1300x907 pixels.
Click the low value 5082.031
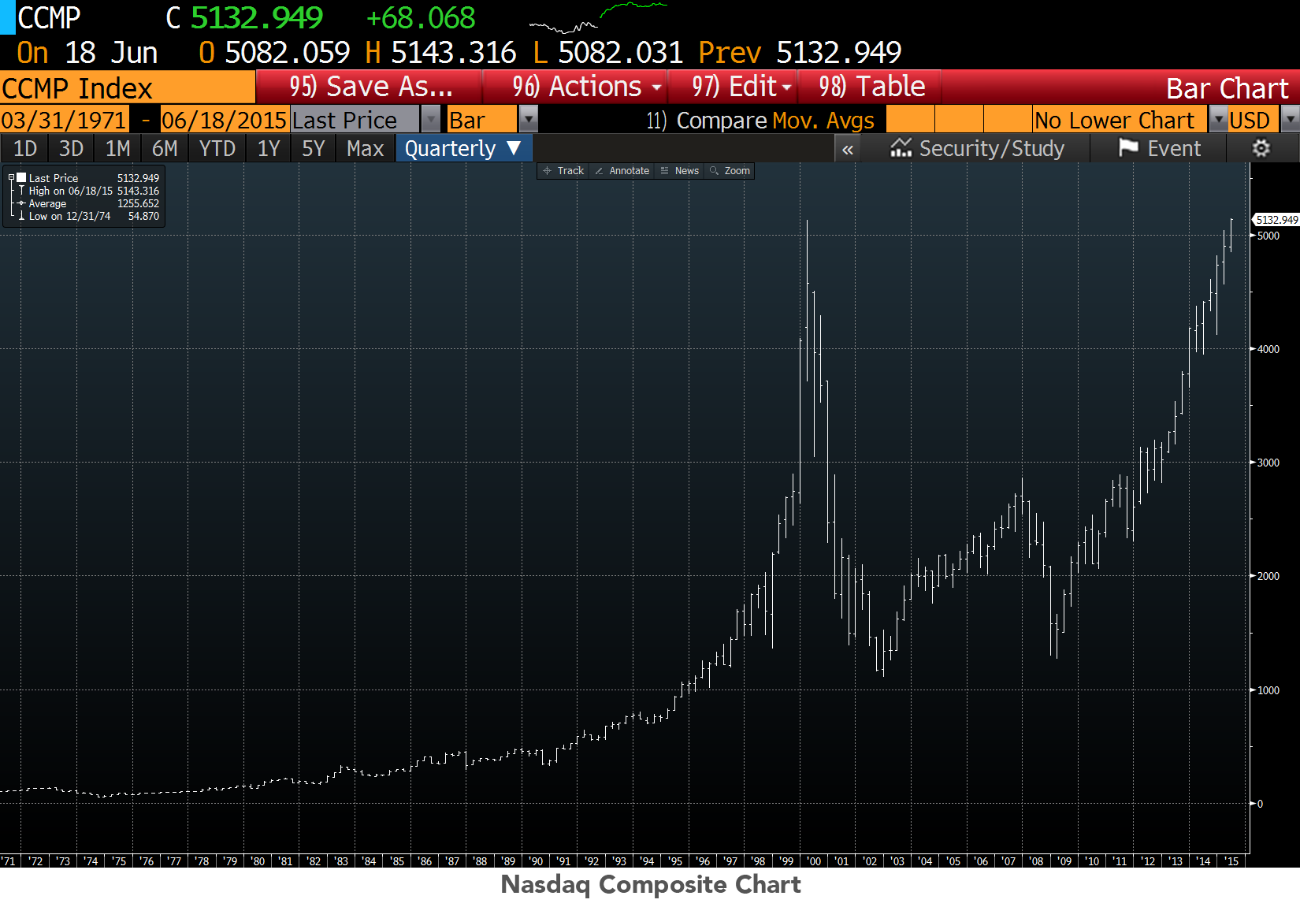621,53
